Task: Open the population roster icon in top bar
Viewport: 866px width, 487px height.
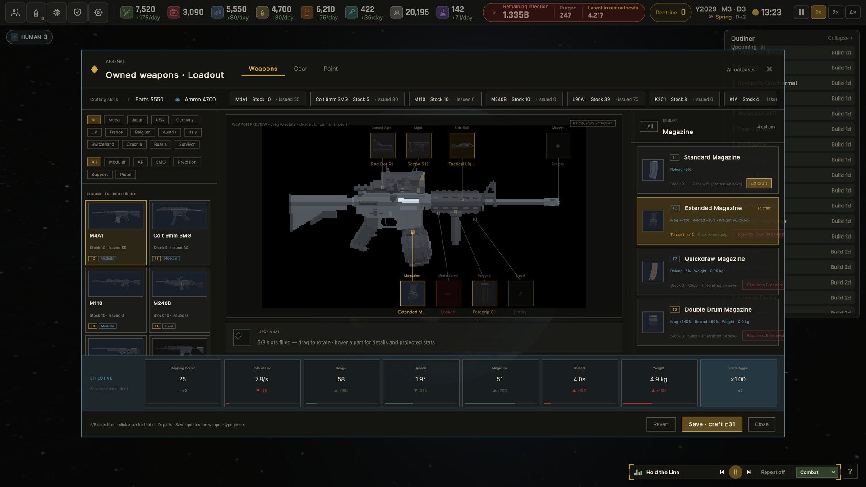Action: tap(15, 13)
